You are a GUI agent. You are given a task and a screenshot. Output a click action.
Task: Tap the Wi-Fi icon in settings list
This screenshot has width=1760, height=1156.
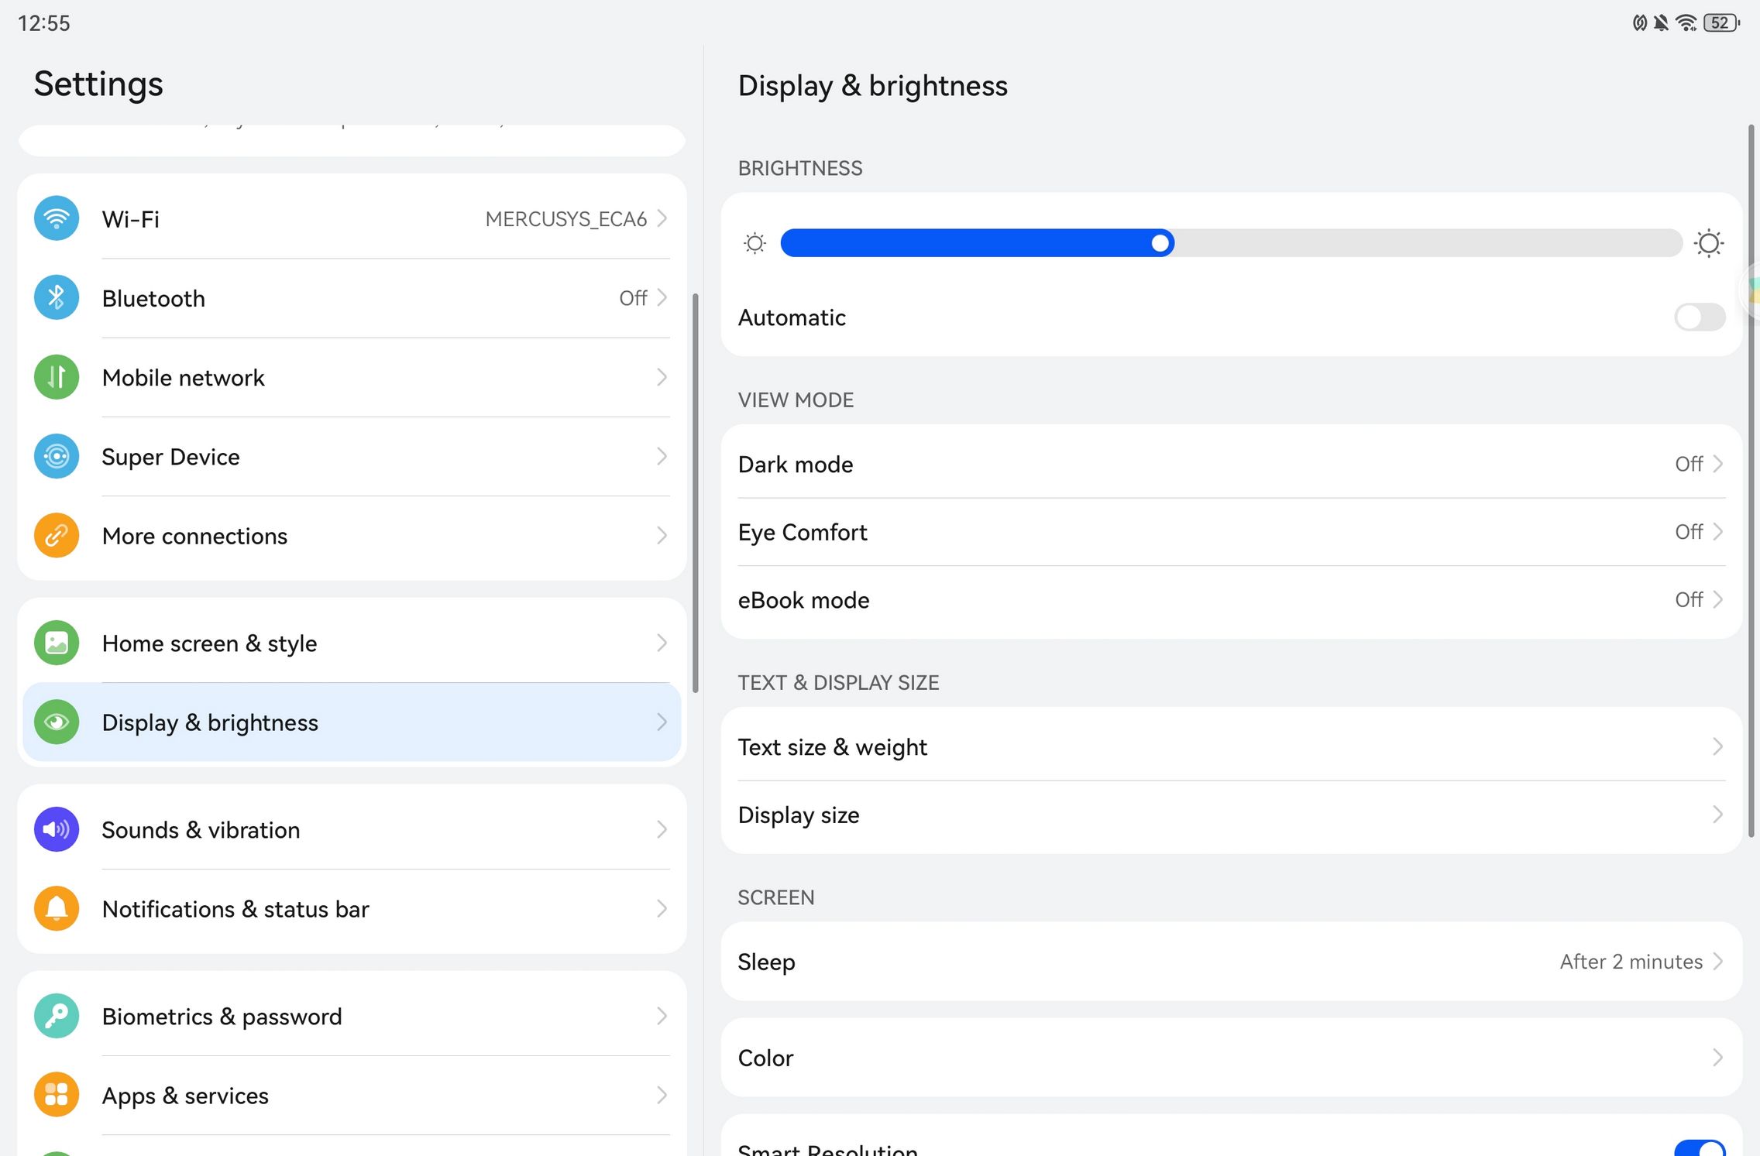[57, 219]
